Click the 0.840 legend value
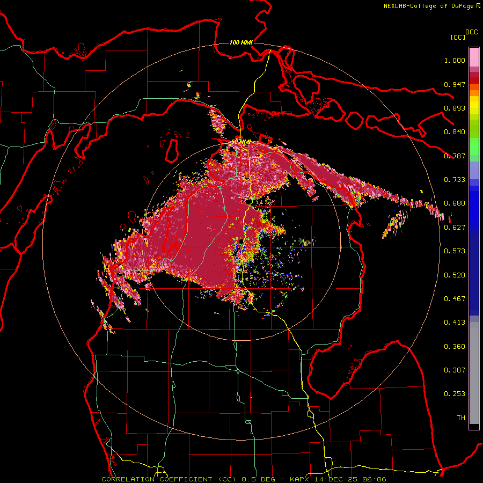The width and height of the screenshot is (483, 483). pyautogui.click(x=455, y=132)
